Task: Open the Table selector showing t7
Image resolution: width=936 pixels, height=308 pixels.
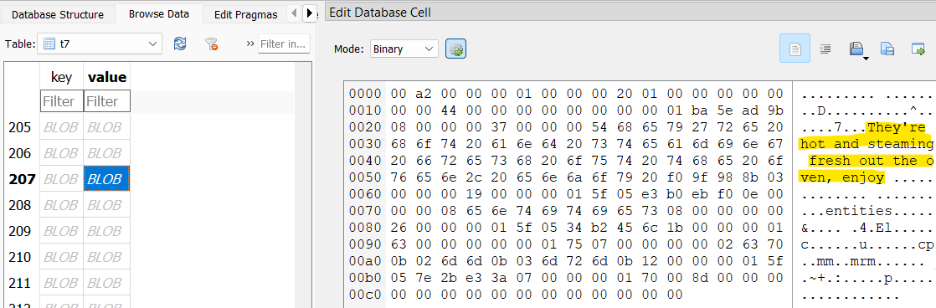Action: coord(99,44)
